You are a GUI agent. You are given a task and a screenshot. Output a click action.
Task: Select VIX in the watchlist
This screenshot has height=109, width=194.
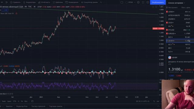[x=180, y=26]
